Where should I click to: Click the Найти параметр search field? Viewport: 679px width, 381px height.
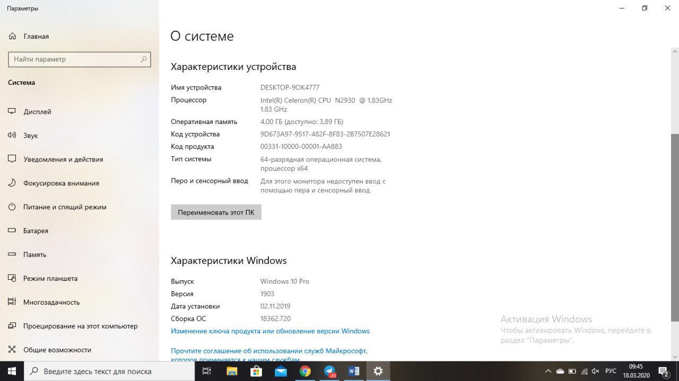click(80, 59)
